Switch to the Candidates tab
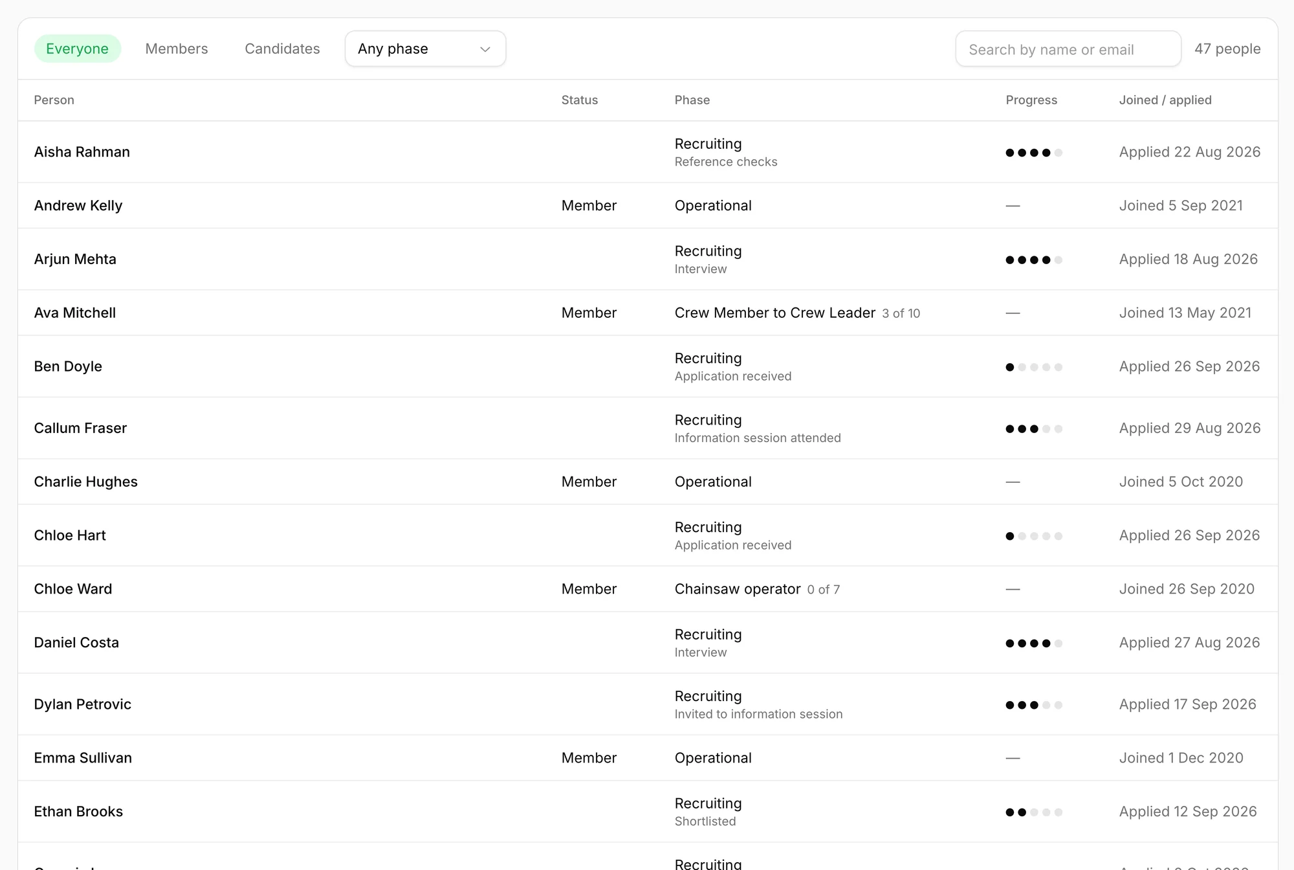 [x=282, y=49]
